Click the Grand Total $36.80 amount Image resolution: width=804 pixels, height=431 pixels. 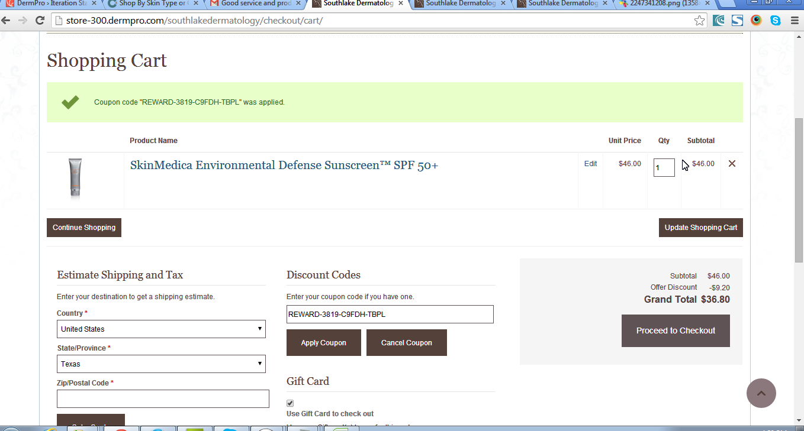[x=715, y=300]
